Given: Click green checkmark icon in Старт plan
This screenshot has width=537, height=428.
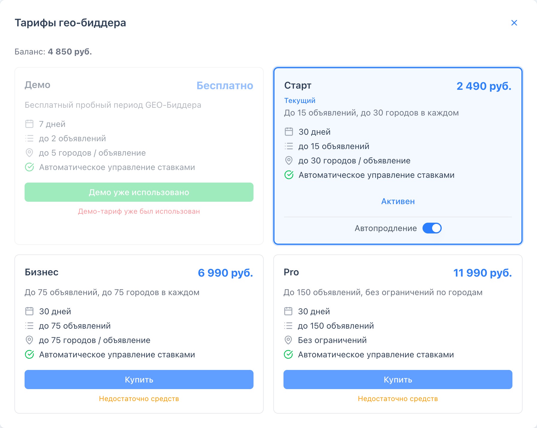Looking at the screenshot, I should 289,175.
